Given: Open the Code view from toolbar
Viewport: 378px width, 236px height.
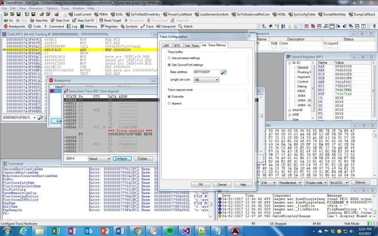Looking at the screenshot, I should [34, 26].
